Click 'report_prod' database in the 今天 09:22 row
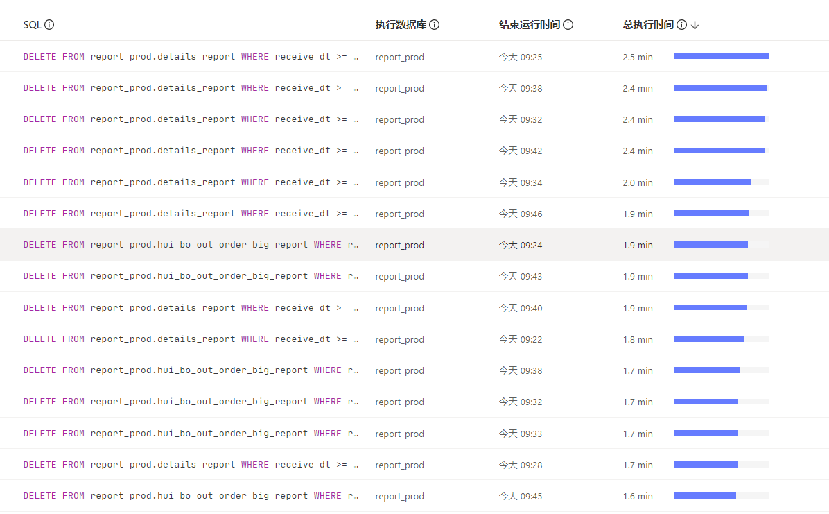The height and width of the screenshot is (514, 829). pyautogui.click(x=400, y=339)
